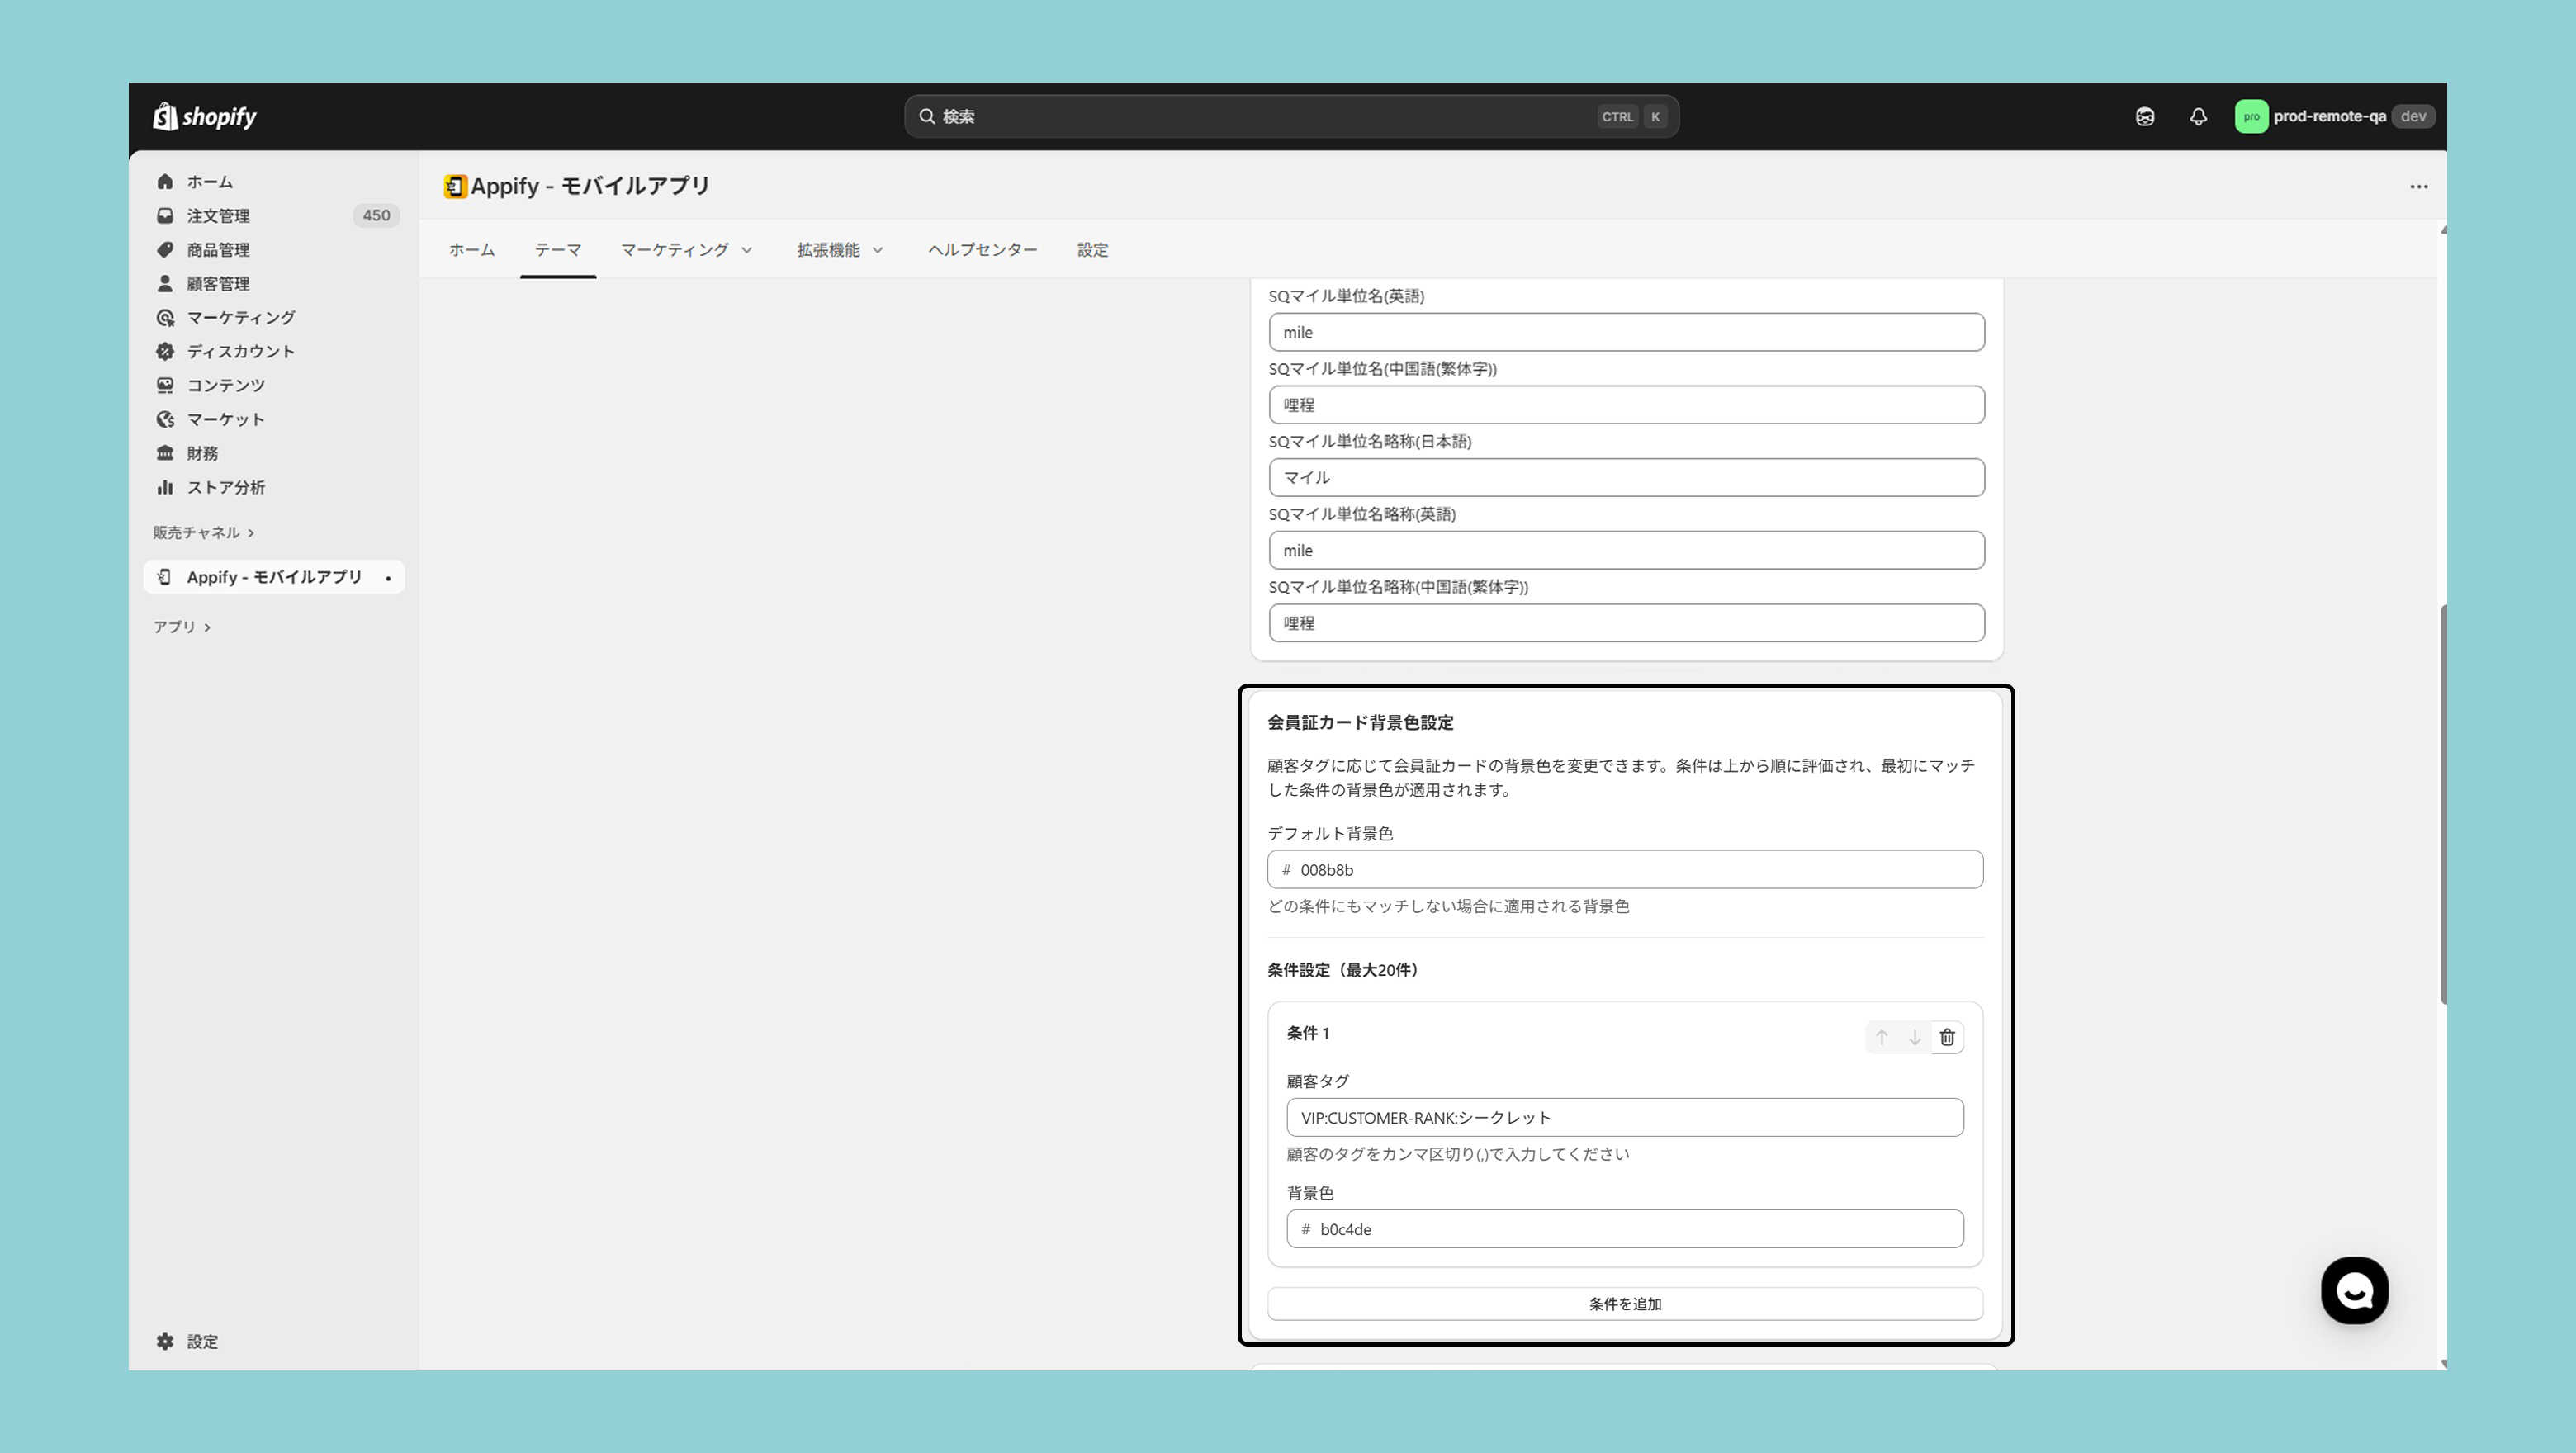Expand the アプリ section in sidebar

point(181,627)
